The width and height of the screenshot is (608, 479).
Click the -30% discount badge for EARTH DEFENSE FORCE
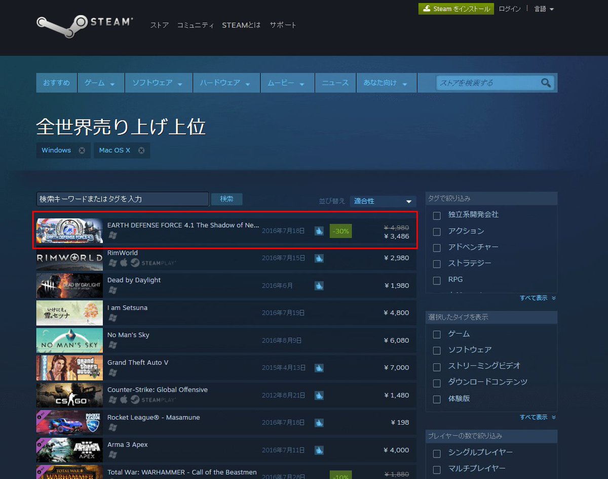[340, 231]
